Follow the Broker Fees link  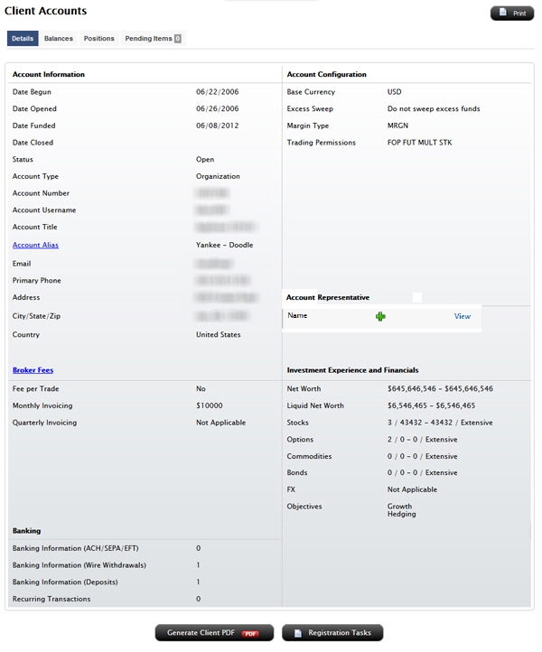click(33, 370)
